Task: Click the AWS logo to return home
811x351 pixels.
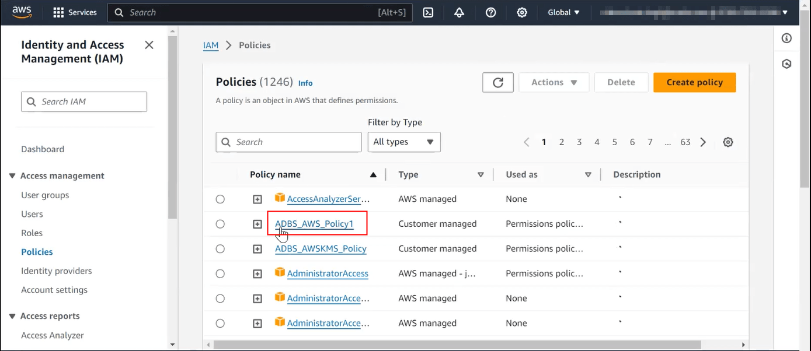Action: tap(22, 12)
